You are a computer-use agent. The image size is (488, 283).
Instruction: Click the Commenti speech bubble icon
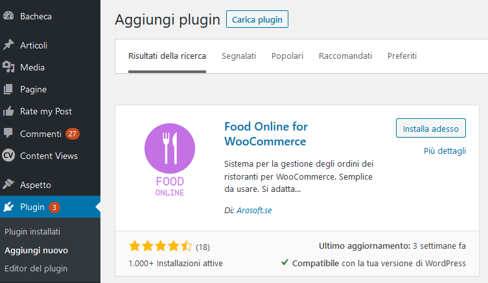(8, 133)
